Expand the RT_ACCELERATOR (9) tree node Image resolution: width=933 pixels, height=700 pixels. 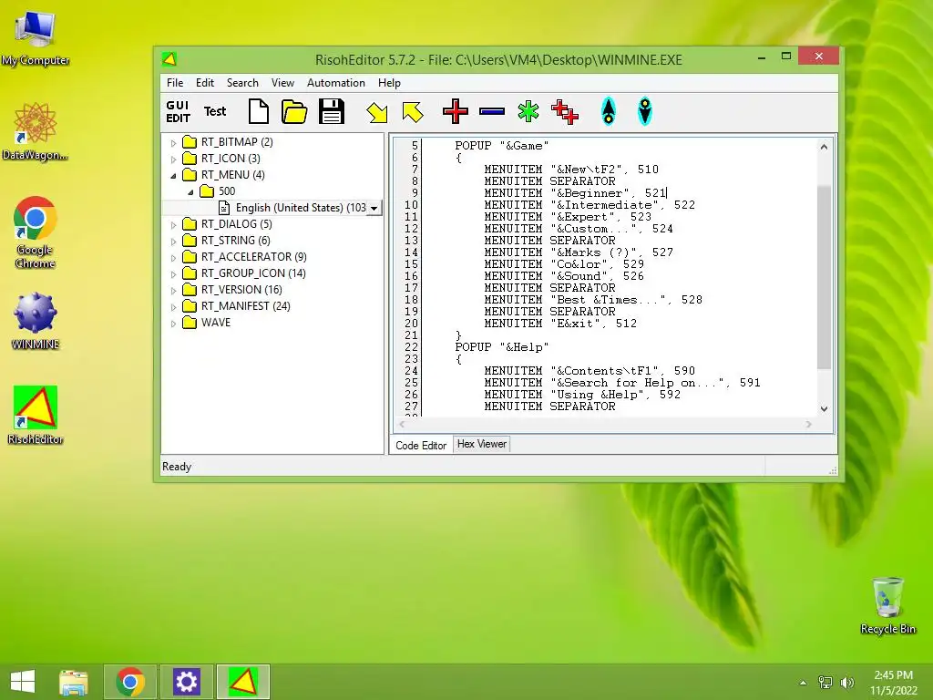click(x=173, y=258)
